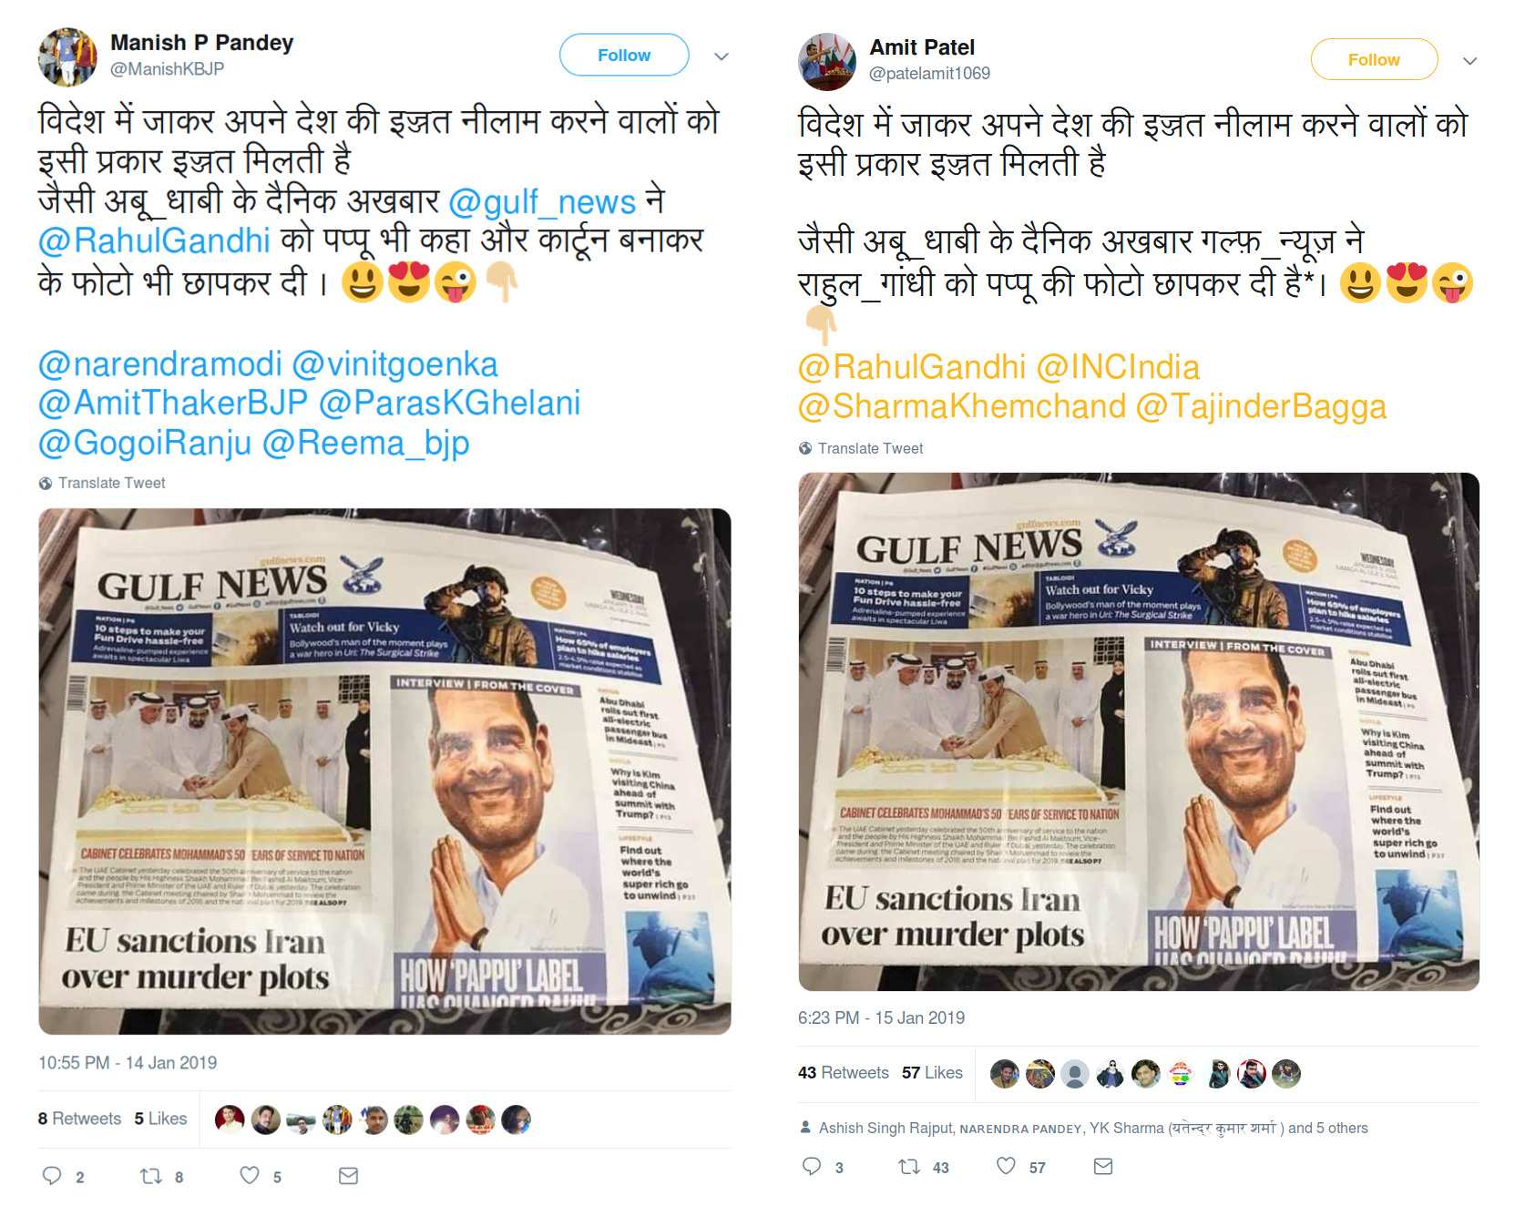The height and width of the screenshot is (1206, 1515).
Task: Open the @gulf_news mention link
Action: tap(542, 201)
